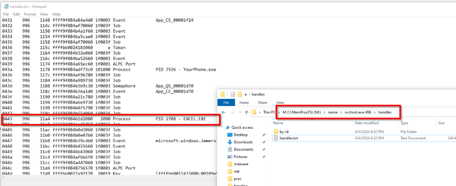Select Quick access in navigation pane
456x186 pixels.
(242, 127)
